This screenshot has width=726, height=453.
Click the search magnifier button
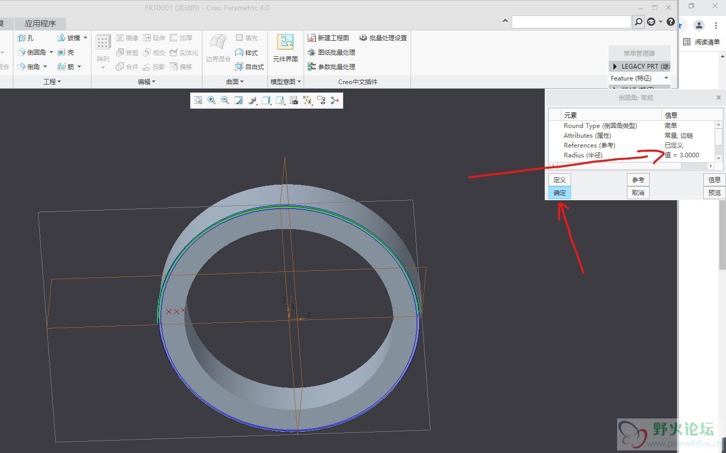639,22
